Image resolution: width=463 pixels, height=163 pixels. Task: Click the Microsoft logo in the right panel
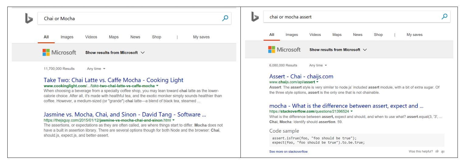tap(284, 50)
